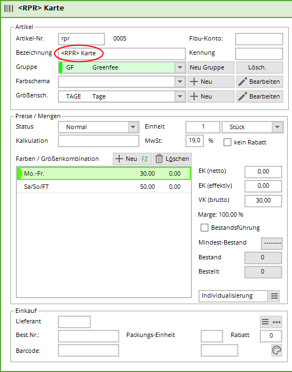The image size is (292, 372).
Task: Click the Lösch. button next to Gruppe
Action: tap(260, 67)
